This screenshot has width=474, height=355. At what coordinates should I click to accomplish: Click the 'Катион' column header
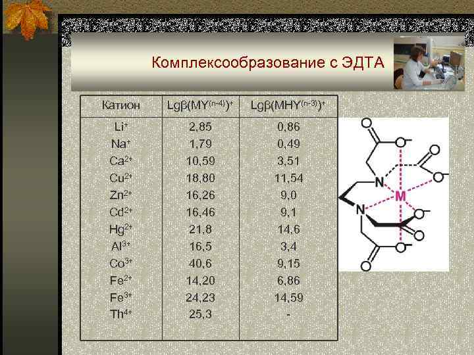point(121,105)
